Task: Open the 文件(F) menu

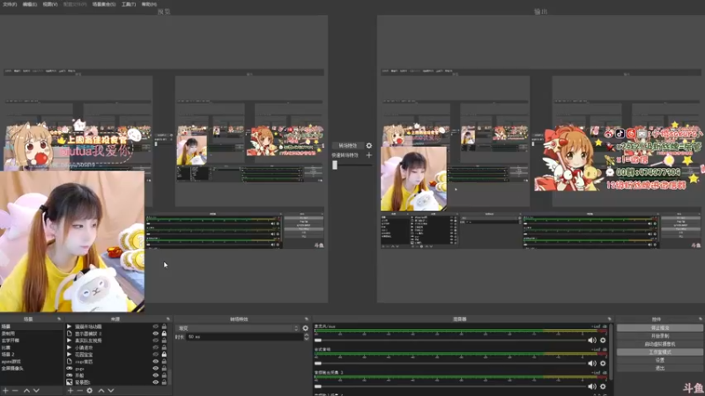Action: (x=10, y=4)
